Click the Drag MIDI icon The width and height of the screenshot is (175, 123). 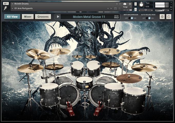pyautogui.click(x=116, y=17)
